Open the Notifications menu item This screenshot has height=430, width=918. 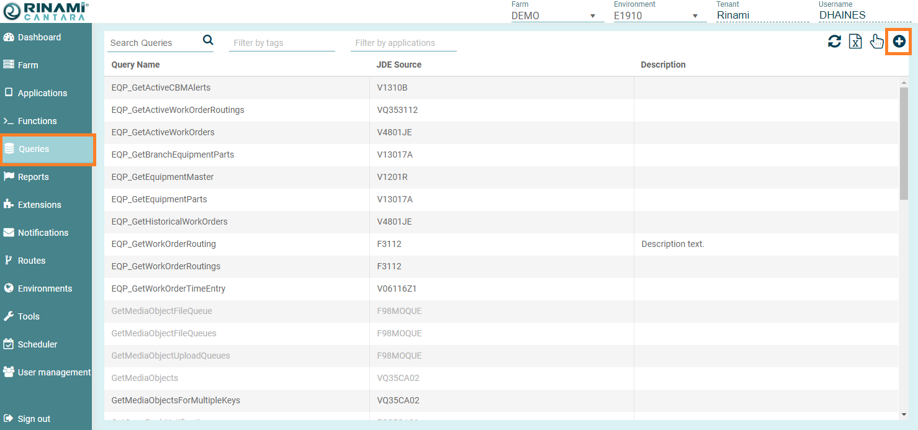[43, 233]
